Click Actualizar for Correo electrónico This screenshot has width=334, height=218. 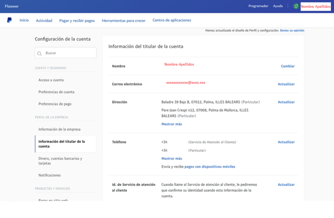click(x=286, y=84)
